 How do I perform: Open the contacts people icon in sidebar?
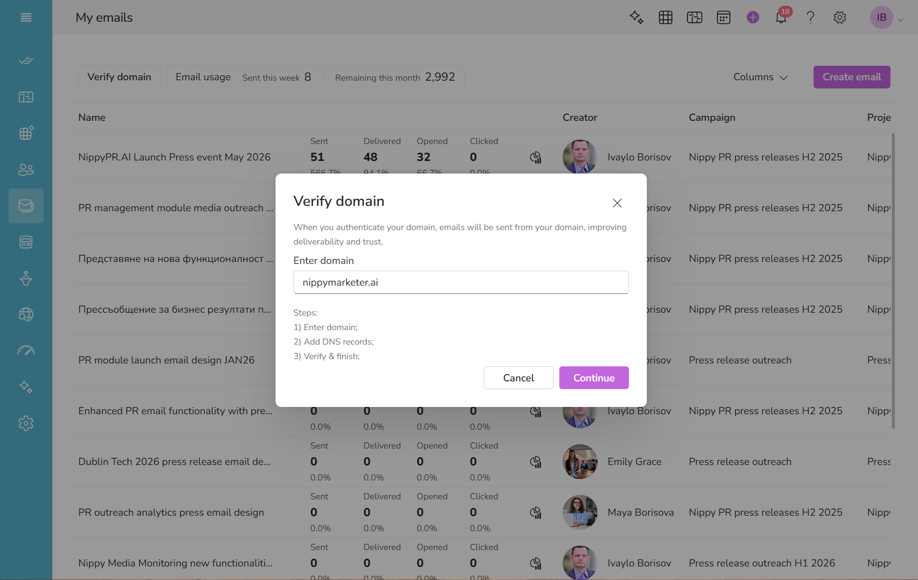26,170
